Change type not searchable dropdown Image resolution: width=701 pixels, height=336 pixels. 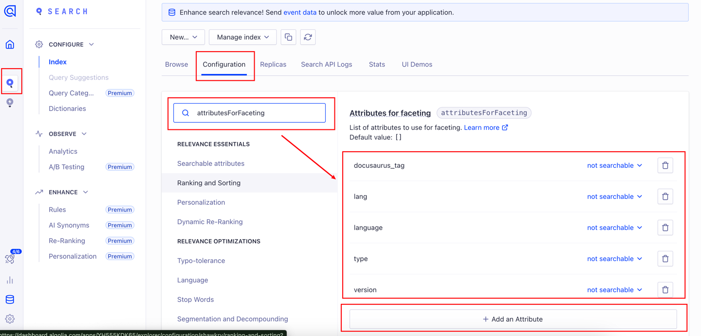click(x=614, y=259)
